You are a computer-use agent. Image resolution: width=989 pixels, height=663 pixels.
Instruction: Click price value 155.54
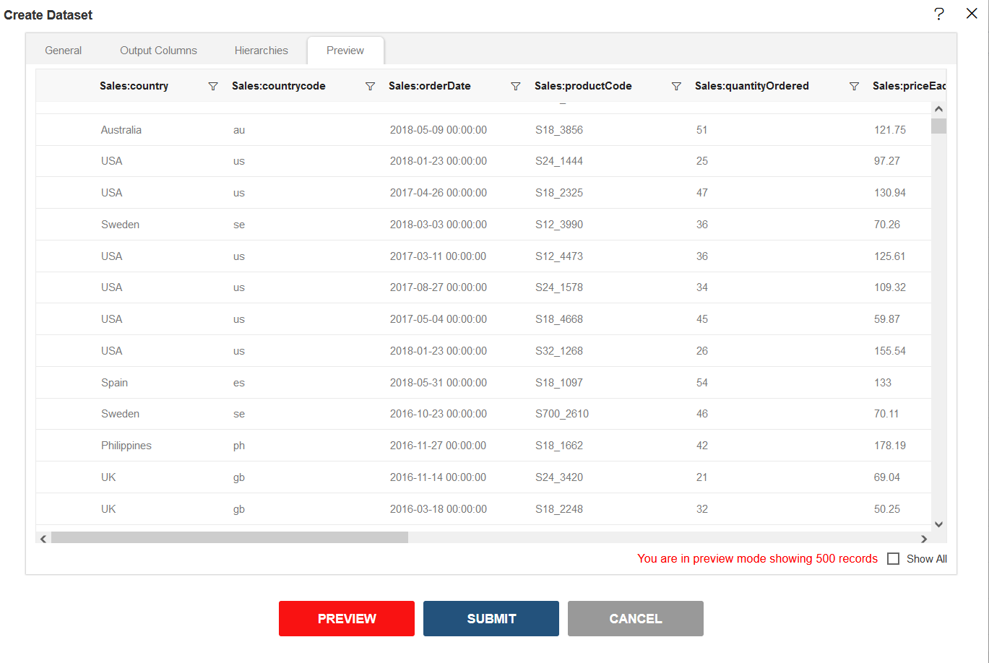click(890, 351)
